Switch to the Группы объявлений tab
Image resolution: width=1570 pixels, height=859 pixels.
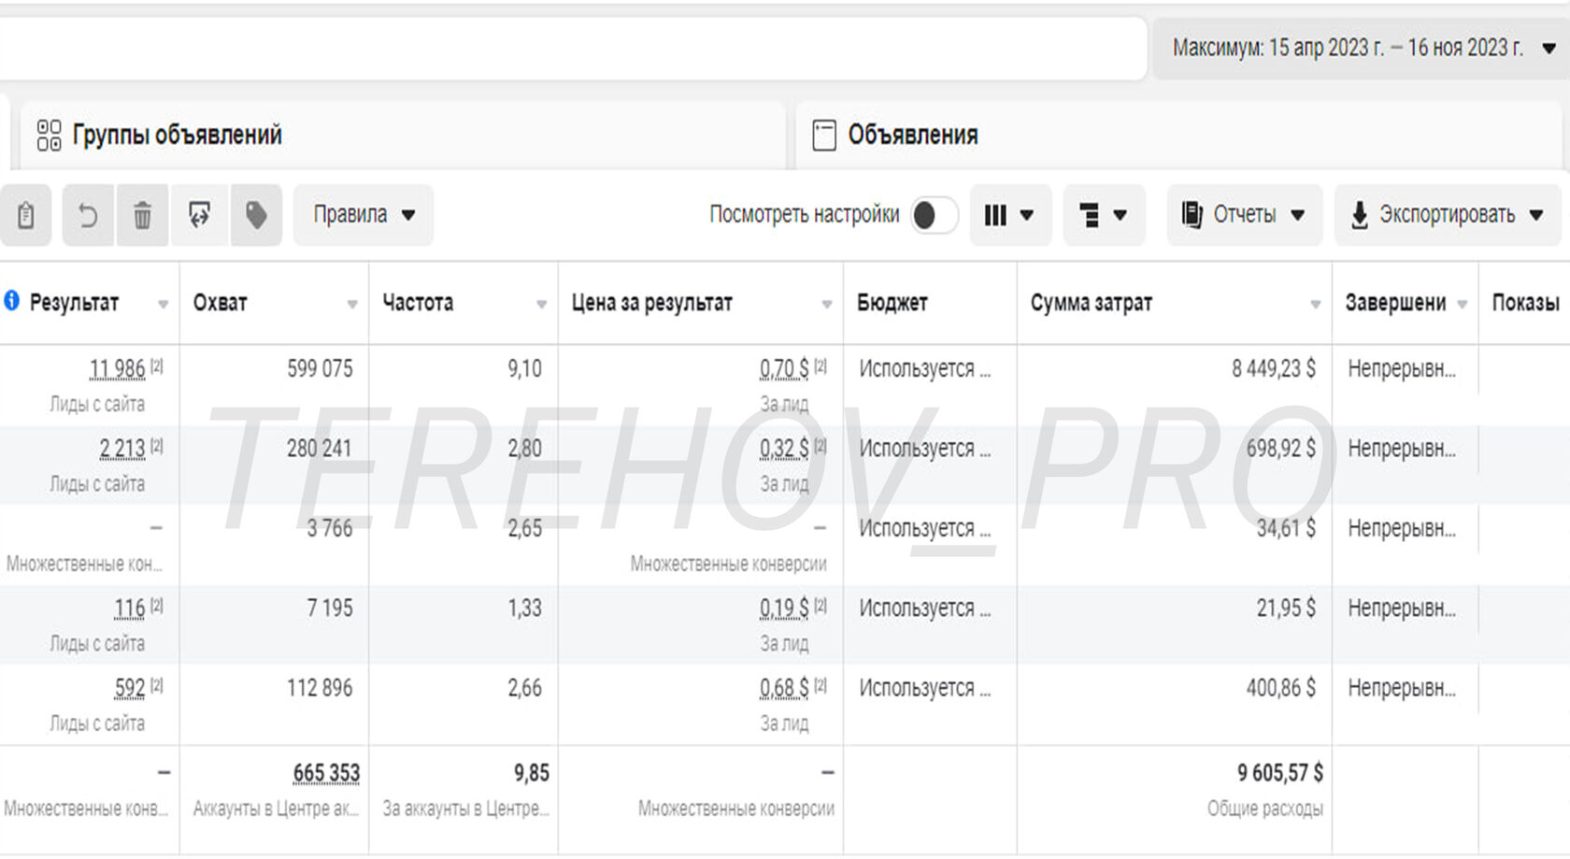402,136
